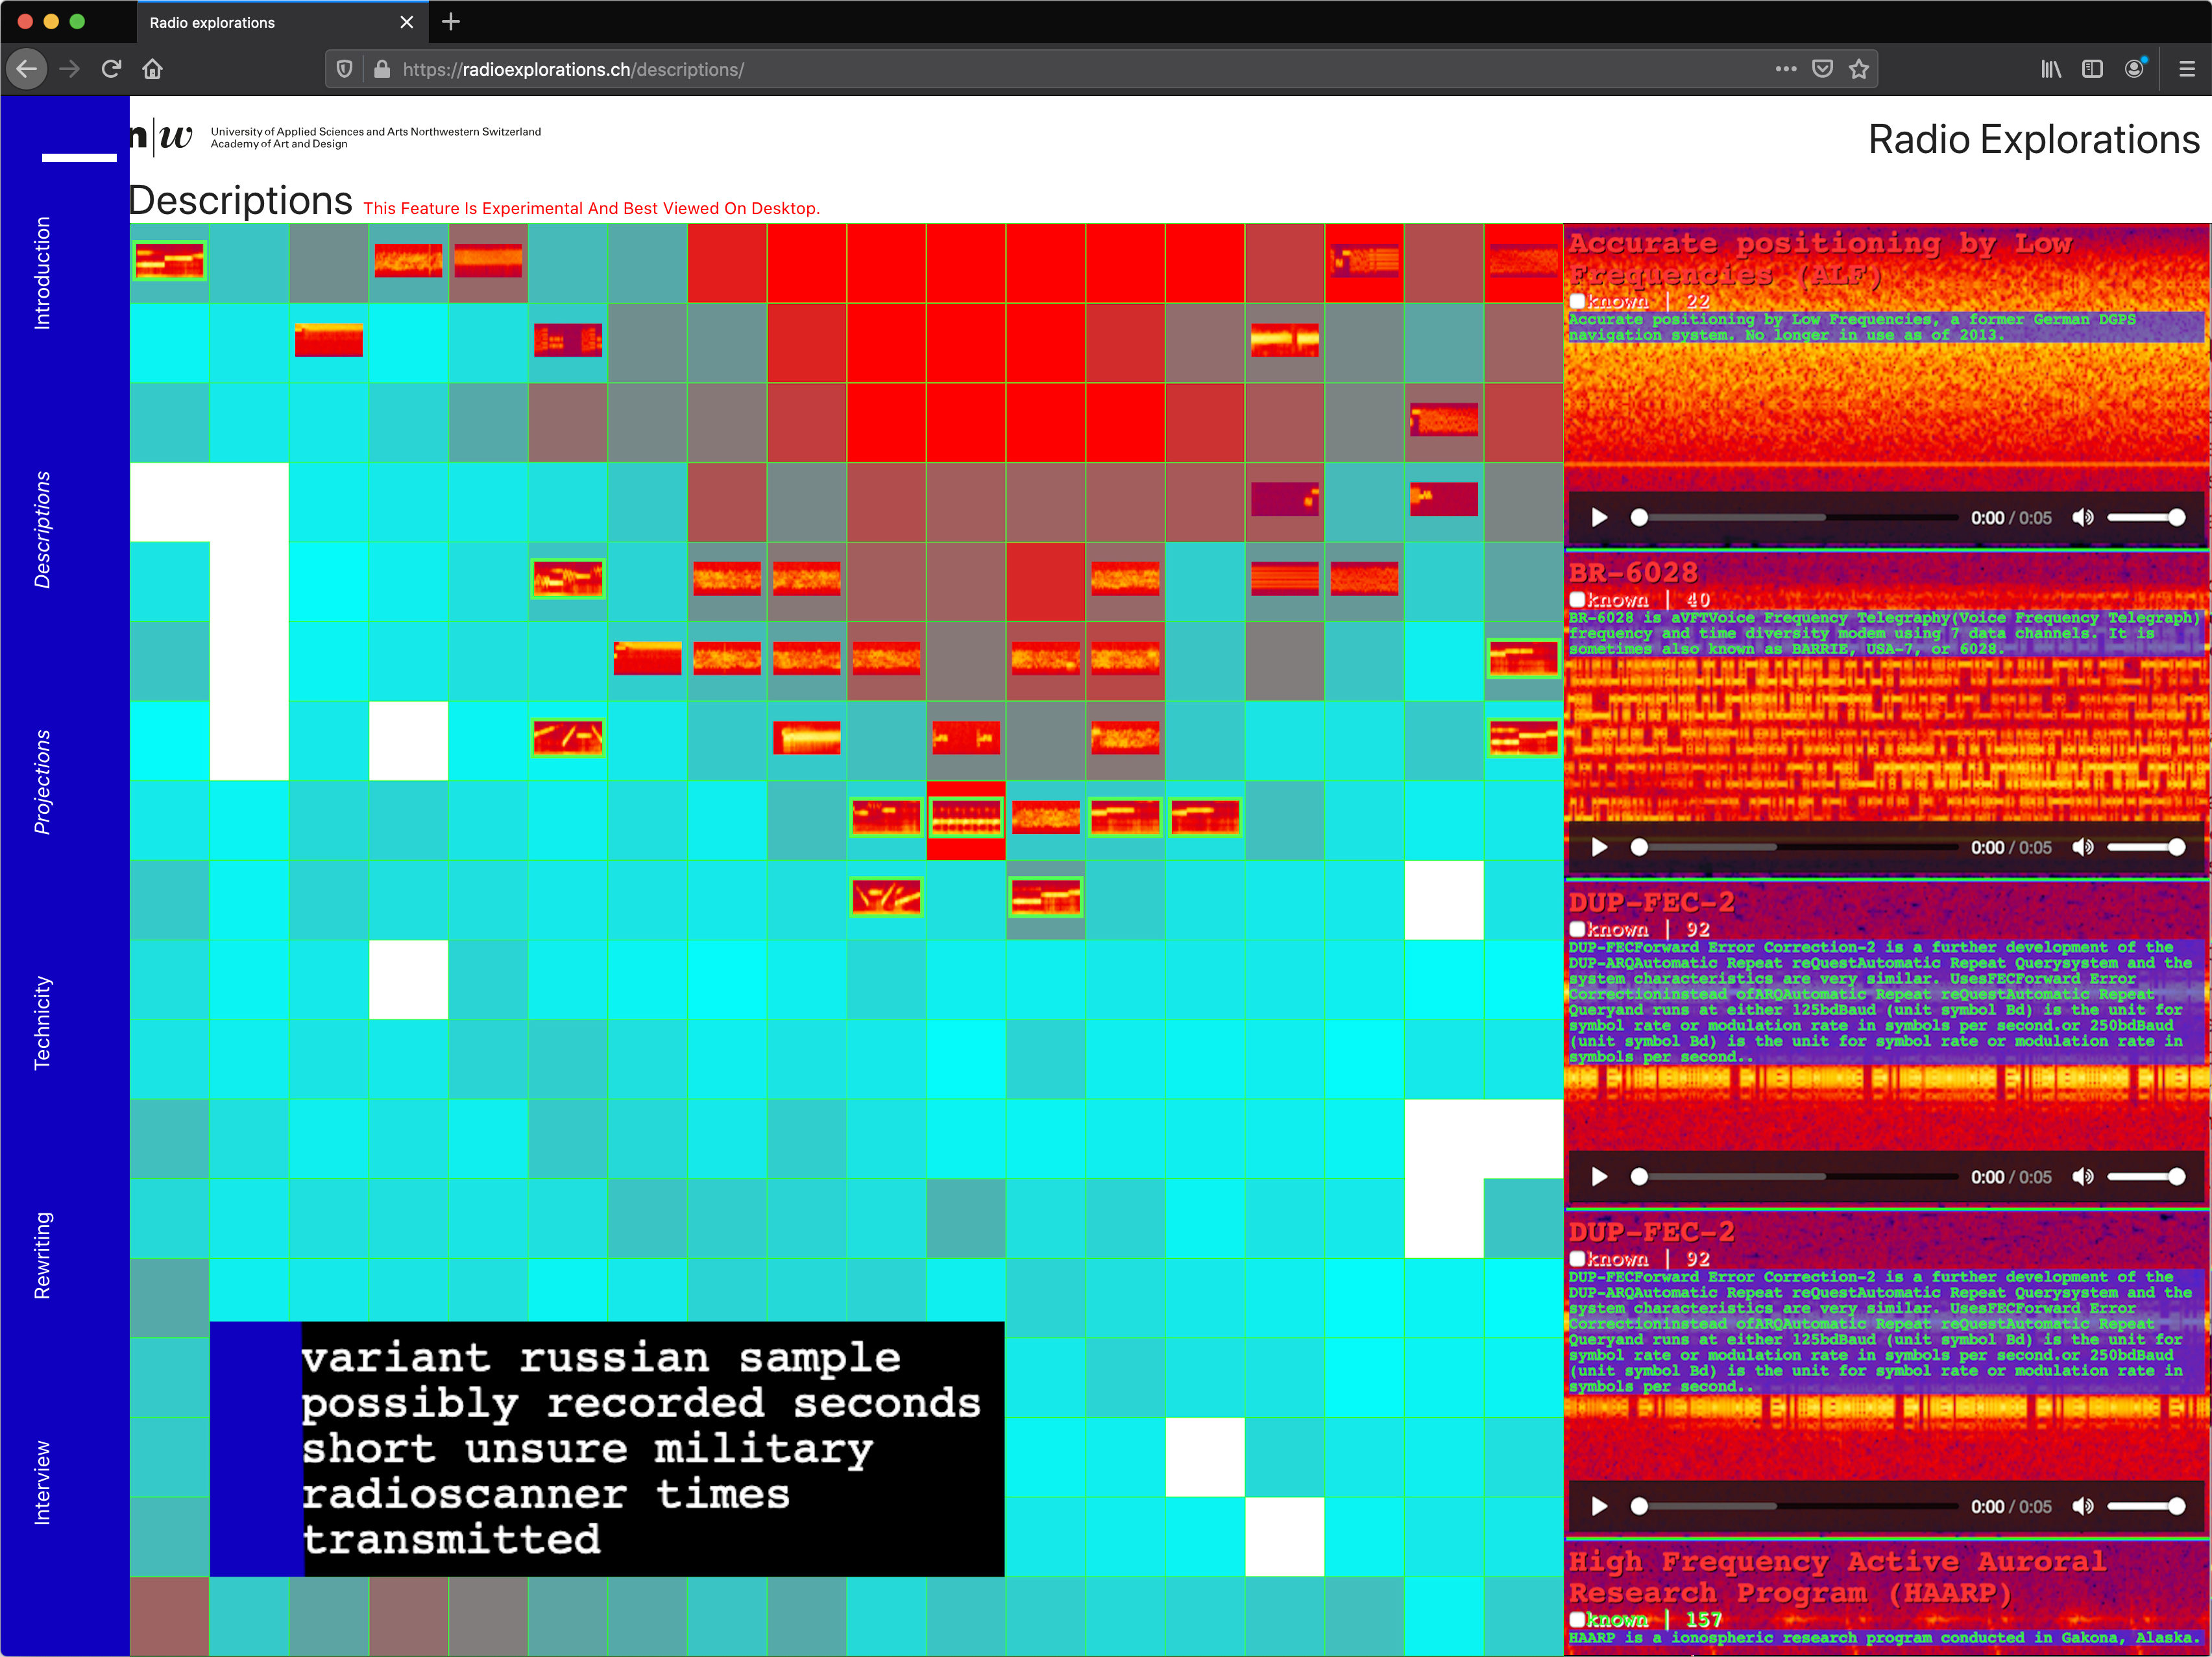Viewport: 2212px width, 1657px height.
Task: Toggle the known checkbox under Accurate positioning
Action: [1577, 301]
